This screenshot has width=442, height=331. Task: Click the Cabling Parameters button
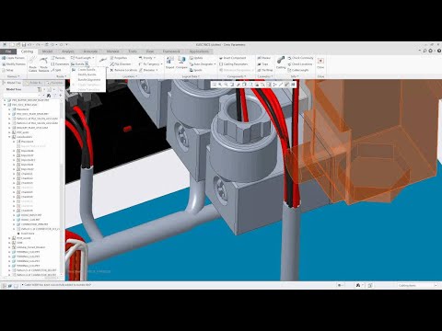pos(233,64)
